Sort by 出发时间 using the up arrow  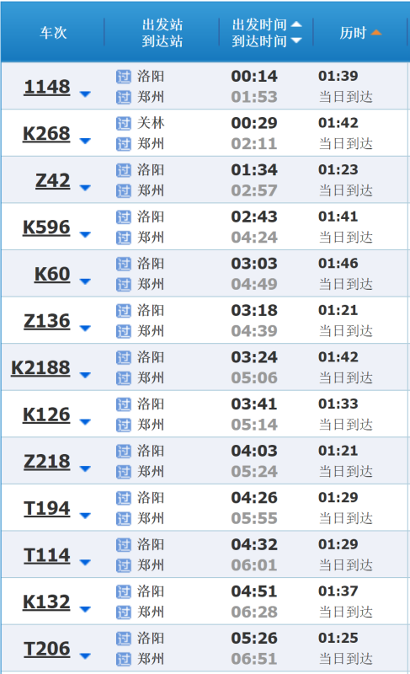pyautogui.click(x=296, y=24)
